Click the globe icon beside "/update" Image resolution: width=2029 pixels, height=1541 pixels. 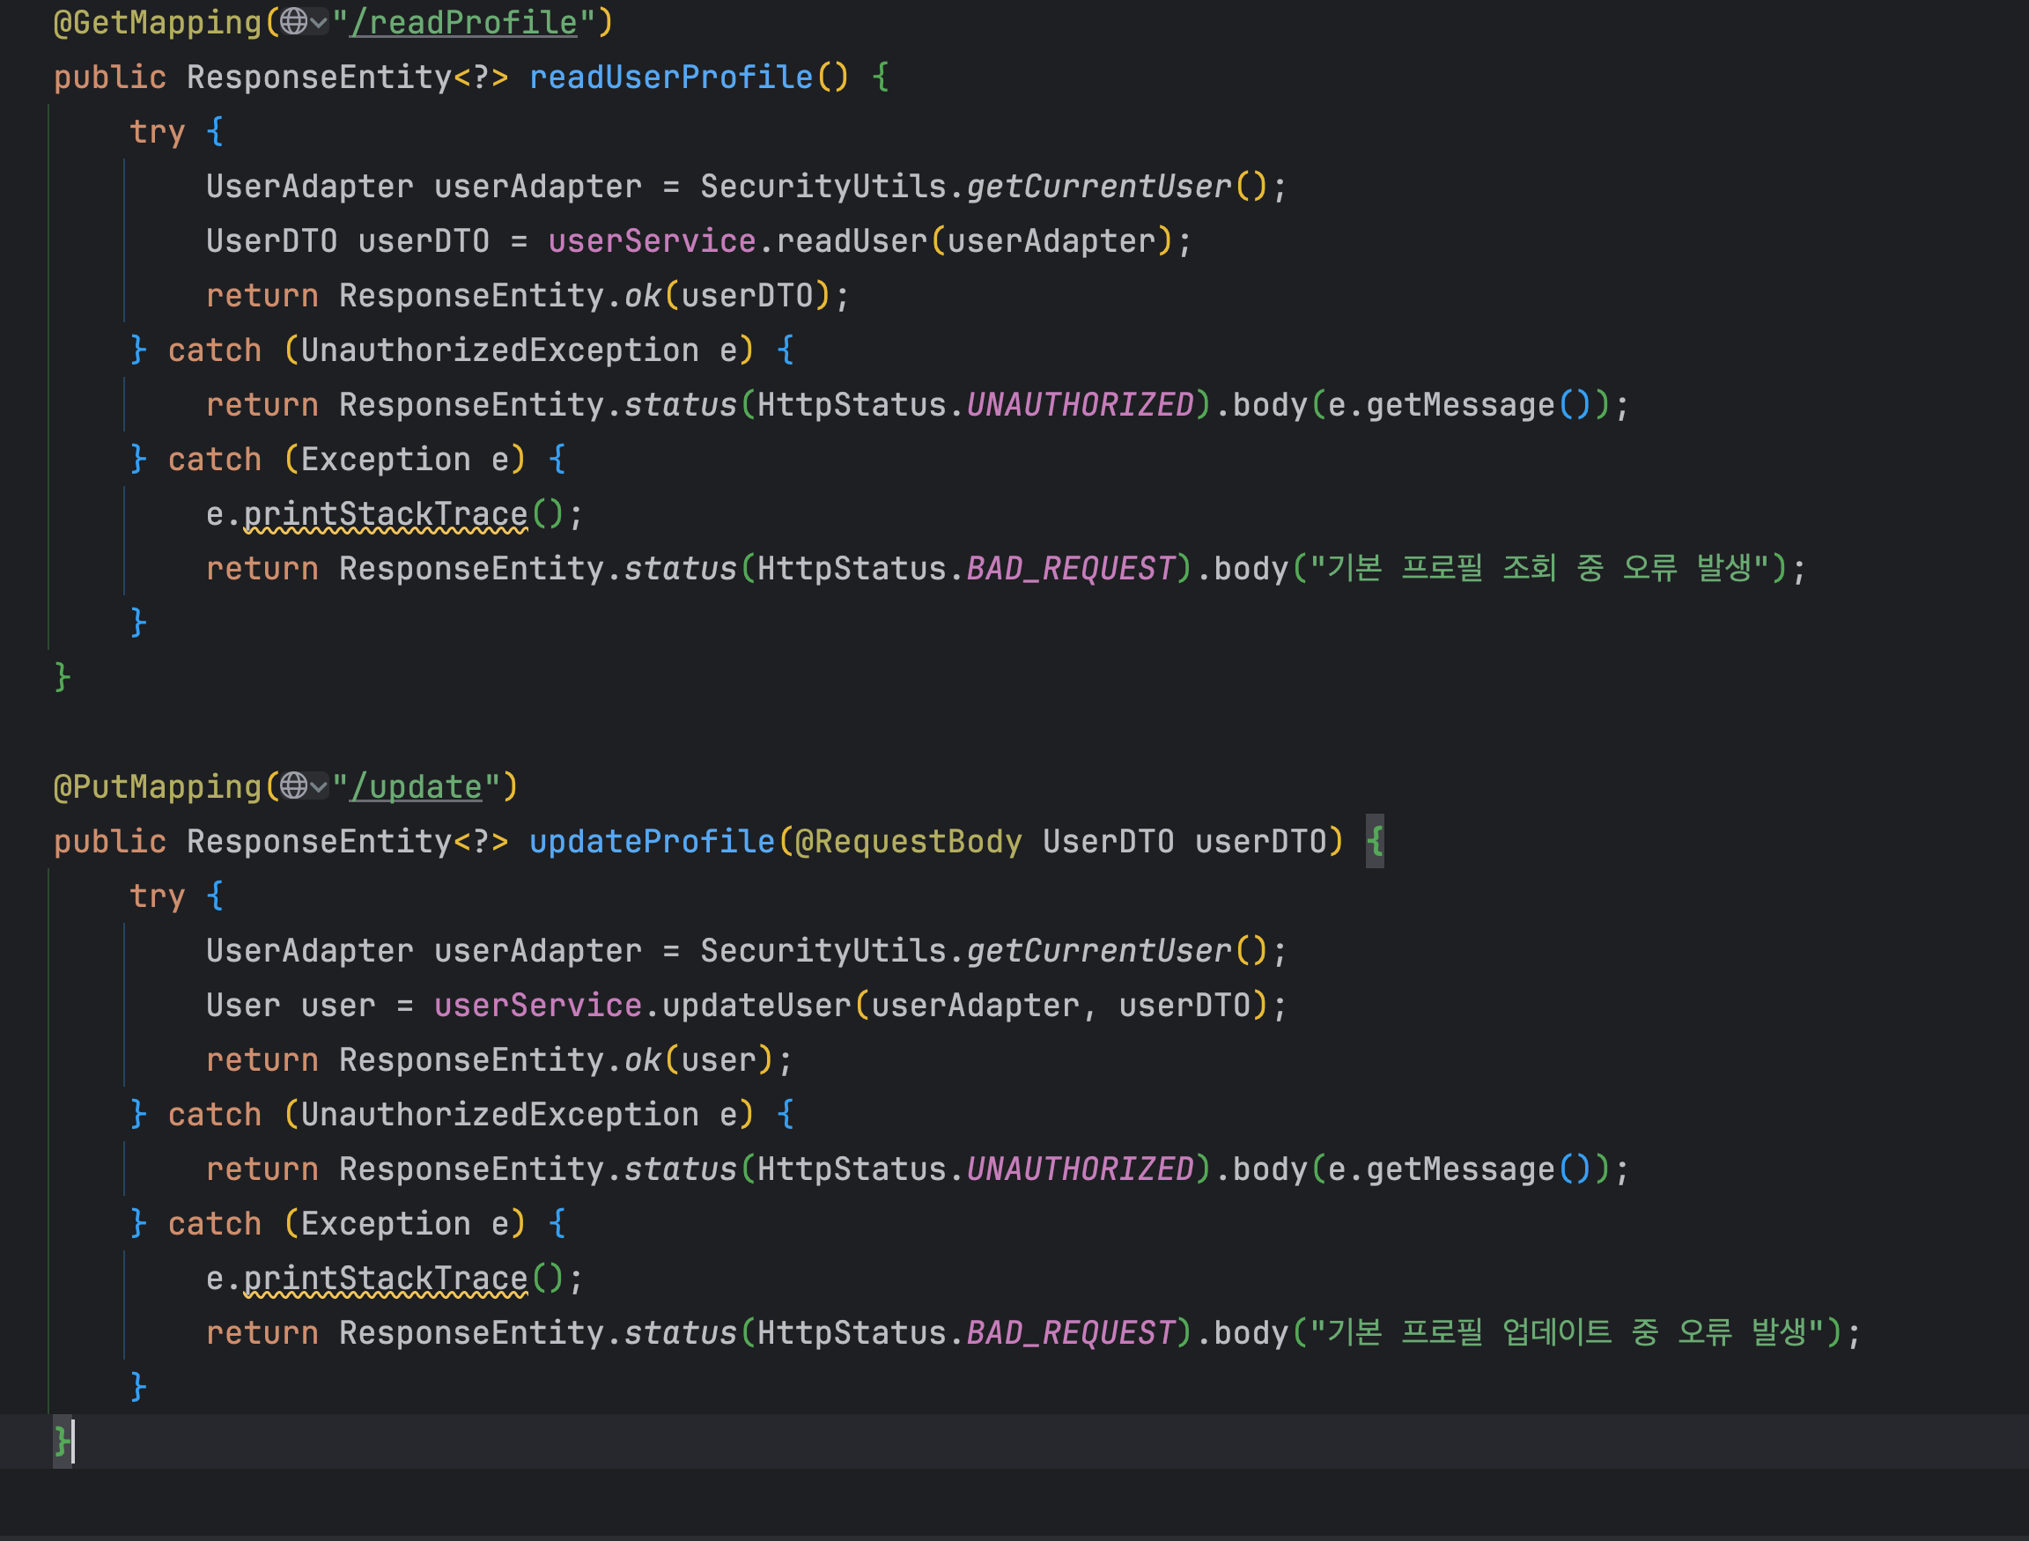click(x=293, y=785)
